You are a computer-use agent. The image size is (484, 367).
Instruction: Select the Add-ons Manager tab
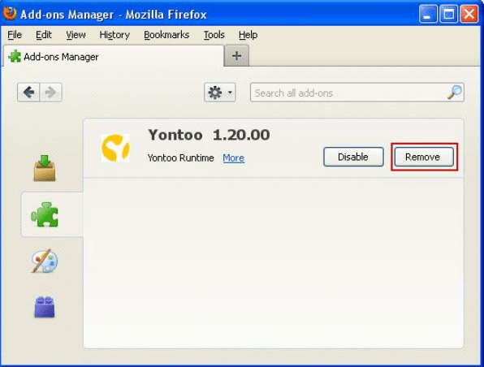pos(113,56)
